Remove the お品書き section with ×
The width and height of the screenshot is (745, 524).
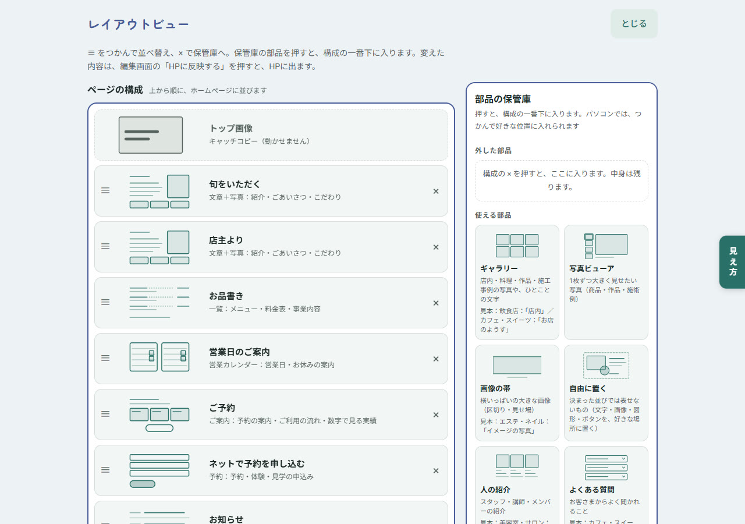436,303
